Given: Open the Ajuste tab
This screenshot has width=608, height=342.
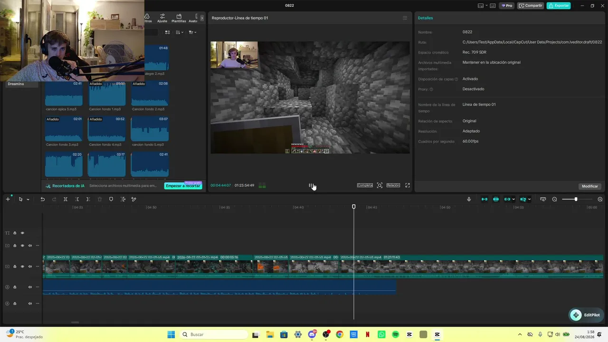Looking at the screenshot, I should point(162,18).
